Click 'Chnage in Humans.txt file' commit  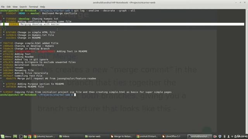(x=36, y=35)
